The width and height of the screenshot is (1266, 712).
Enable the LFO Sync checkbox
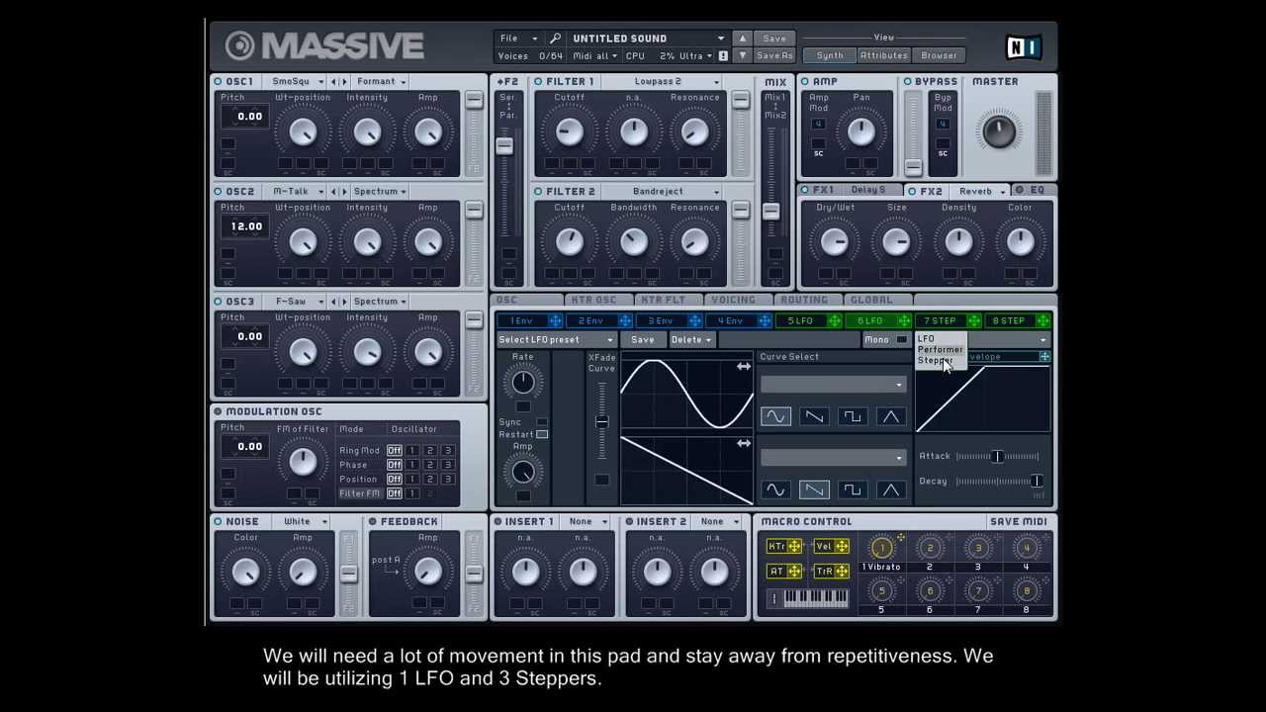542,422
